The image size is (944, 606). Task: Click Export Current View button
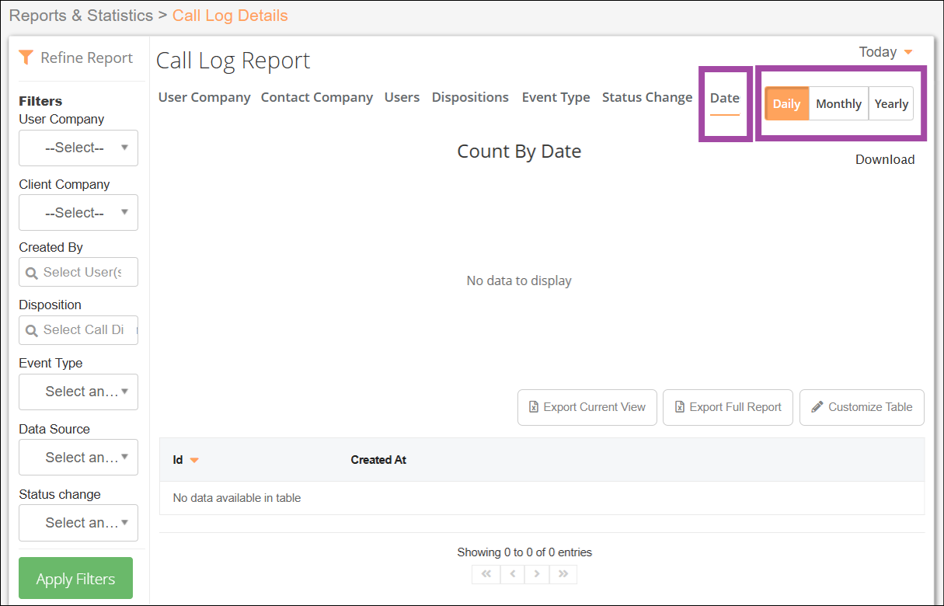click(x=587, y=407)
